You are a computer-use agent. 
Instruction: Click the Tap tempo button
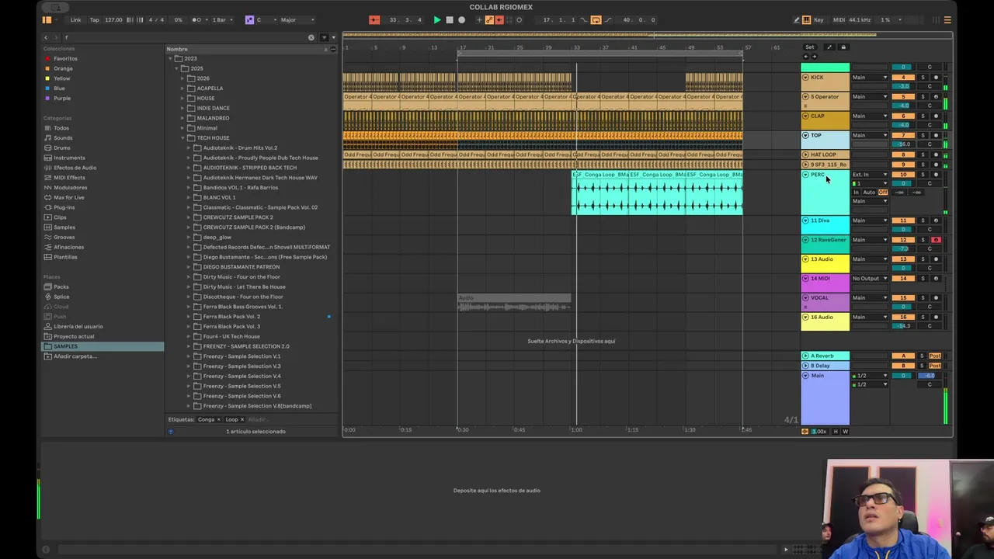[95, 20]
